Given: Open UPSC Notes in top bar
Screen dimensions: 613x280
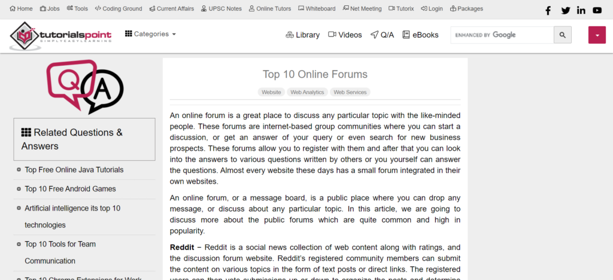Looking at the screenshot, I should pos(221,8).
